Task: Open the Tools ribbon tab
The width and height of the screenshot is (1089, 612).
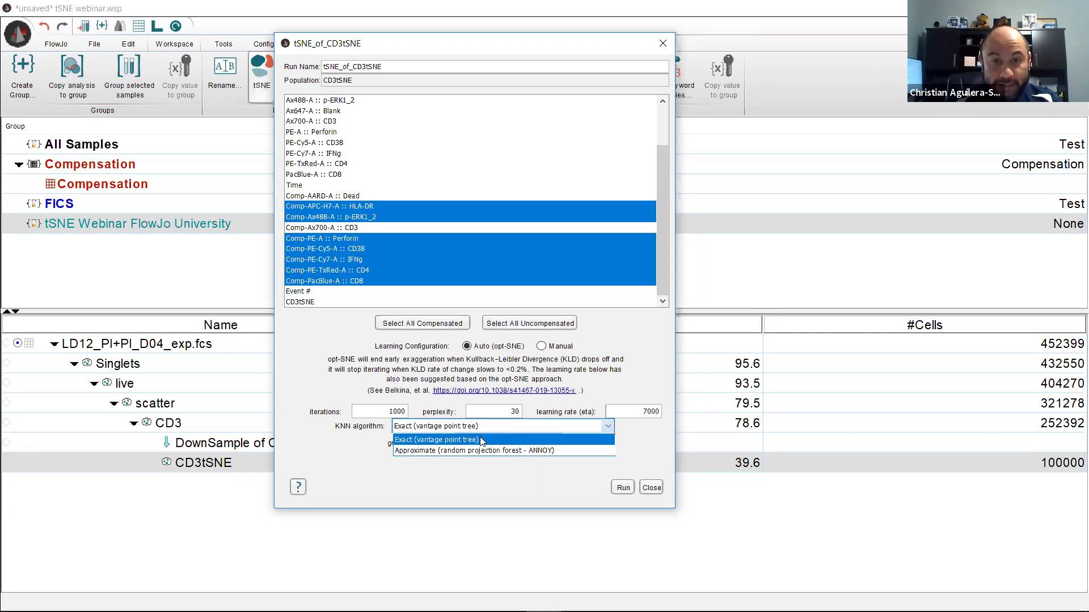Action: point(223,44)
